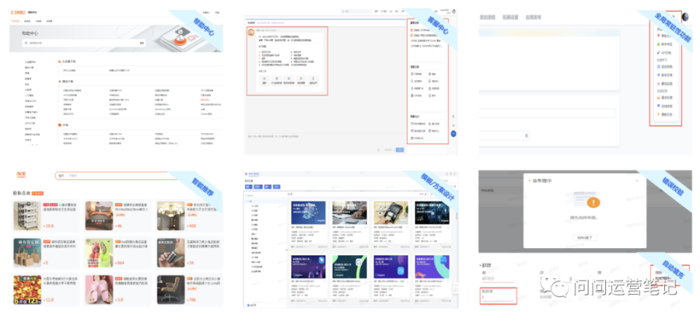Select 最佳实践 in the help menu
This screenshot has height=318, width=700.
[664, 83]
